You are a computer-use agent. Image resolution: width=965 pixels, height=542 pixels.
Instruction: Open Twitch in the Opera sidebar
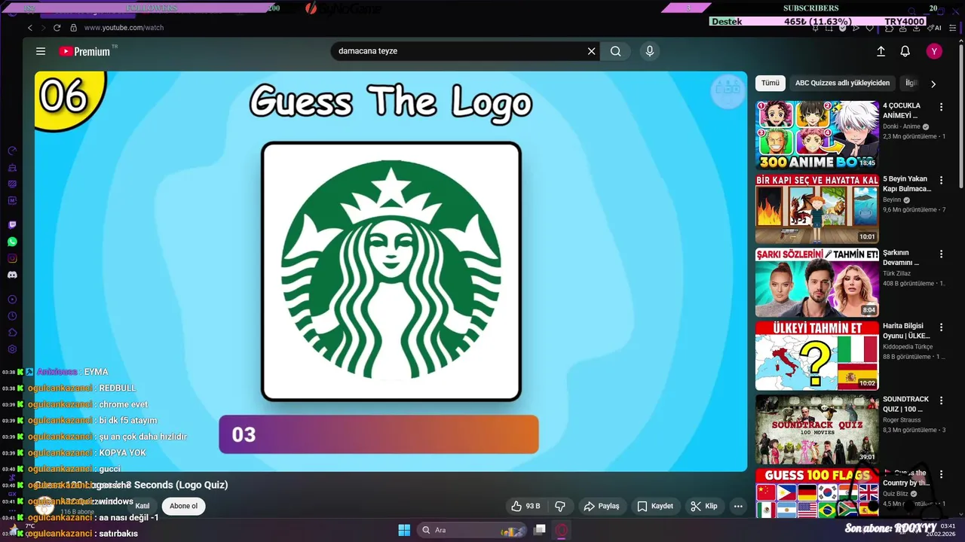point(12,225)
